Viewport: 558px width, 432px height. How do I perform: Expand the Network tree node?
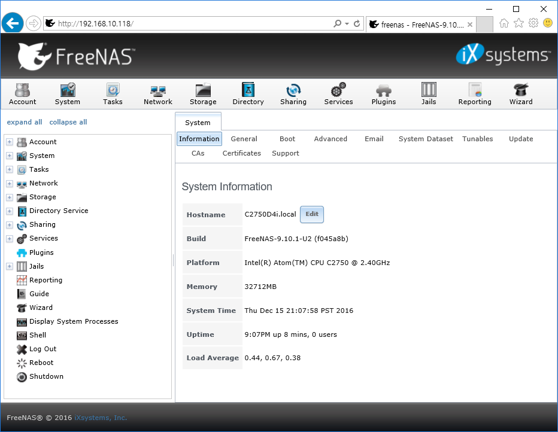pos(10,184)
